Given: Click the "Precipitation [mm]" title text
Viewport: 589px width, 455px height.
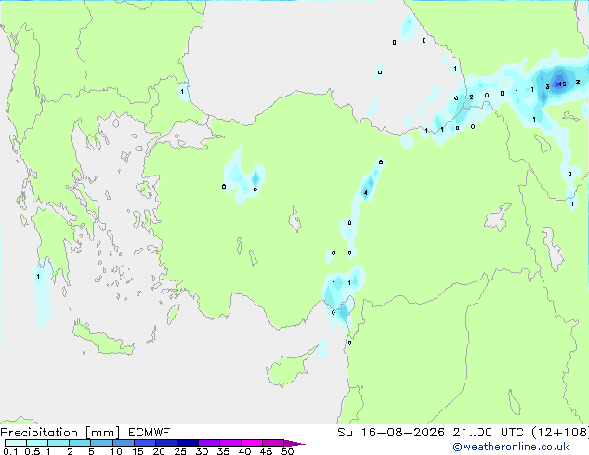Looking at the screenshot, I should (x=59, y=433).
